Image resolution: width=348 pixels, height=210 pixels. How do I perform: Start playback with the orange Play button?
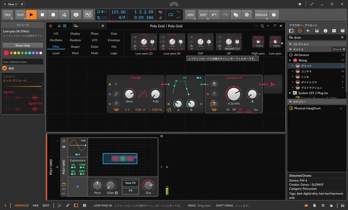pos(31,15)
